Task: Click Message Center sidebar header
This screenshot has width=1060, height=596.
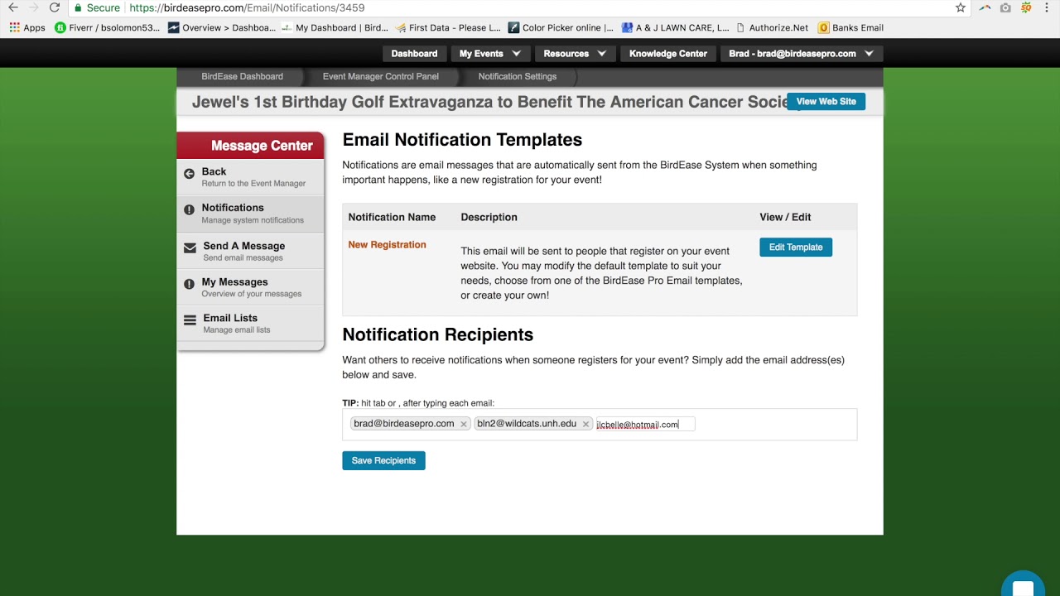Action: [251, 146]
